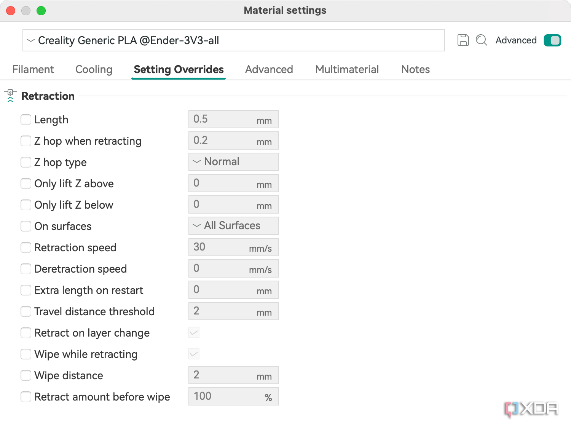The width and height of the screenshot is (571, 431).
Task: Check the Only lift Z above checkbox
Action: coord(26,184)
